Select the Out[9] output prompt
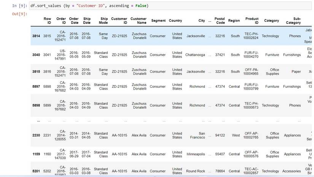The width and height of the screenshot is (314, 177). coord(19,14)
